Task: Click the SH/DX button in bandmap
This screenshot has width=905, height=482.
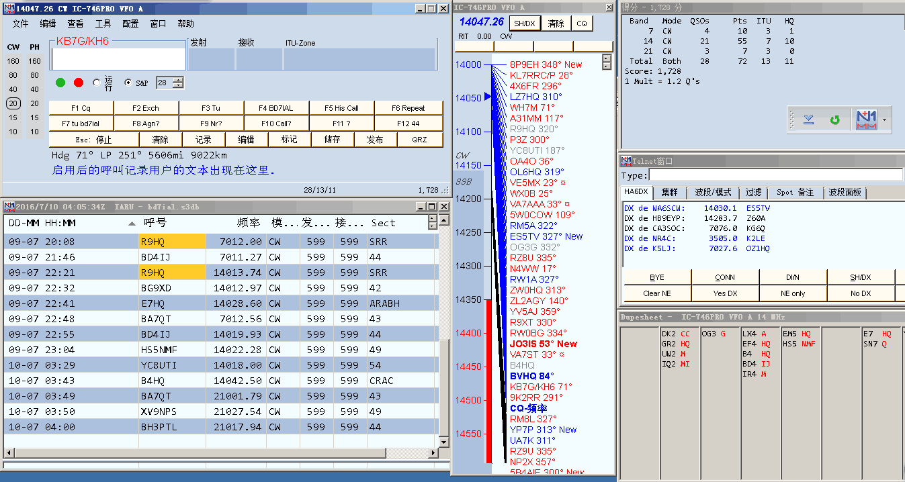Action: (x=524, y=23)
